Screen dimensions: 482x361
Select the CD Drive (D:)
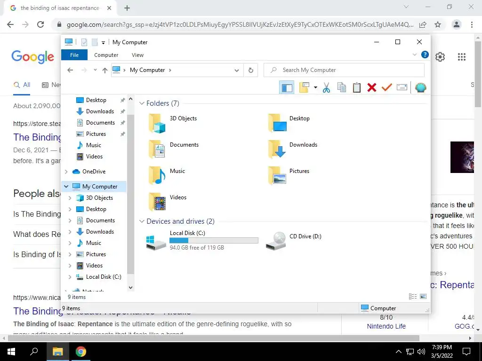click(294, 241)
